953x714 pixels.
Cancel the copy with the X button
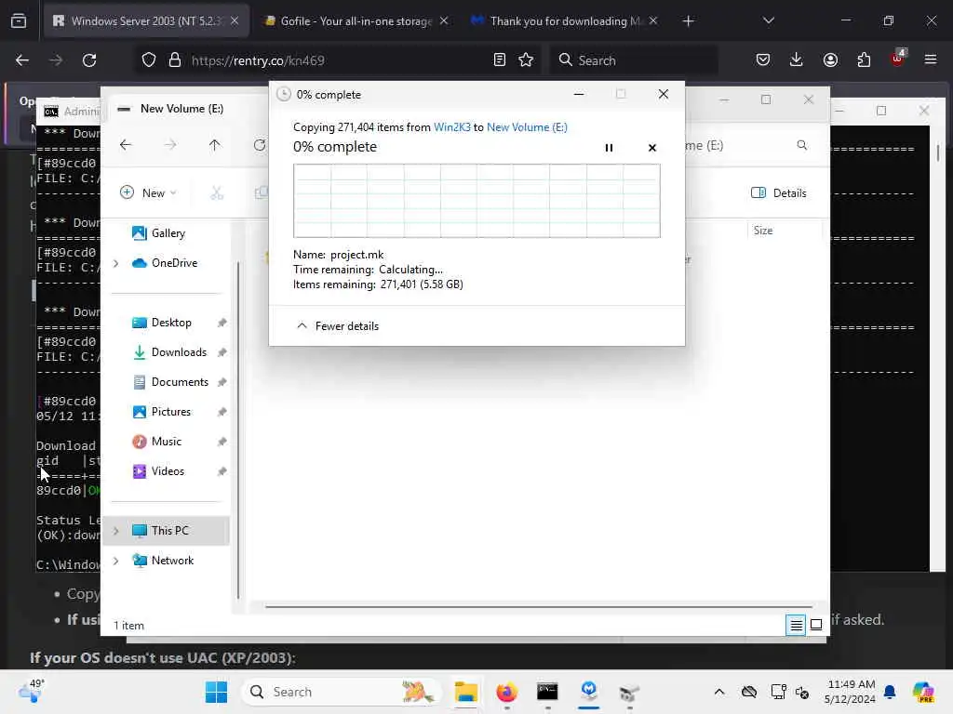652,148
